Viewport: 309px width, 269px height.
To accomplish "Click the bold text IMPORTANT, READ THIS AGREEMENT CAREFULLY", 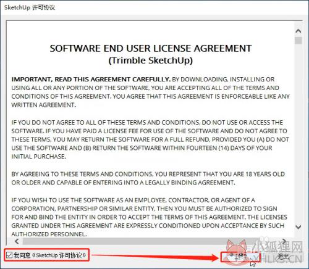I will pos(91,79).
